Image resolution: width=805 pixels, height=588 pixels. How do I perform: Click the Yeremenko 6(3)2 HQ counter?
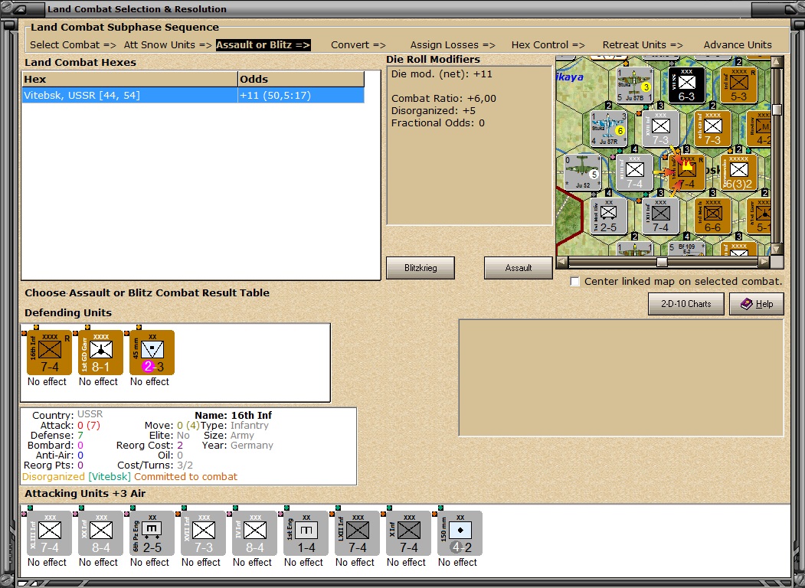(x=739, y=172)
